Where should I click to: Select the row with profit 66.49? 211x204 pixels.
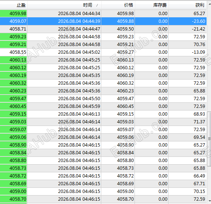click(x=103, y=176)
